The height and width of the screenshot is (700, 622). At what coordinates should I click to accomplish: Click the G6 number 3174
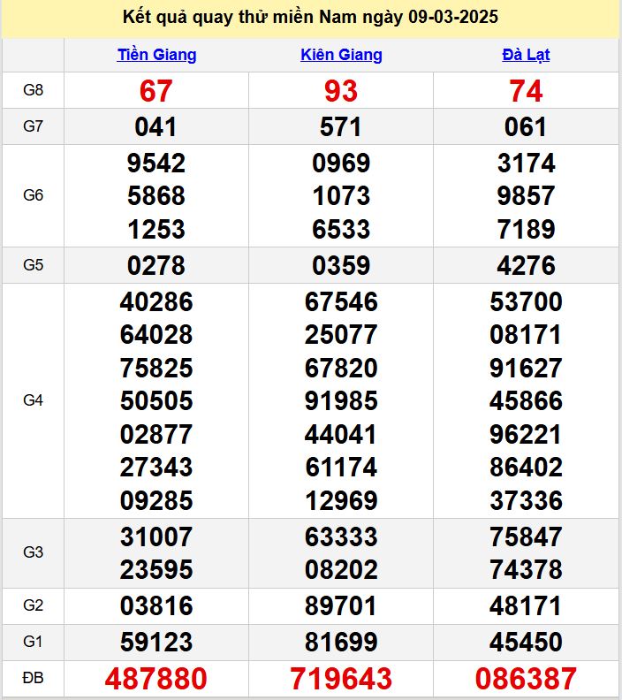point(526,163)
